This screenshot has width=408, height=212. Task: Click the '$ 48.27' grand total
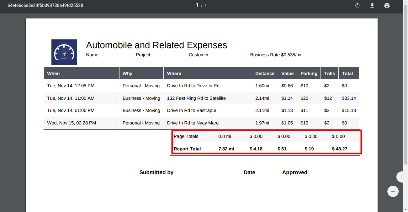point(340,149)
